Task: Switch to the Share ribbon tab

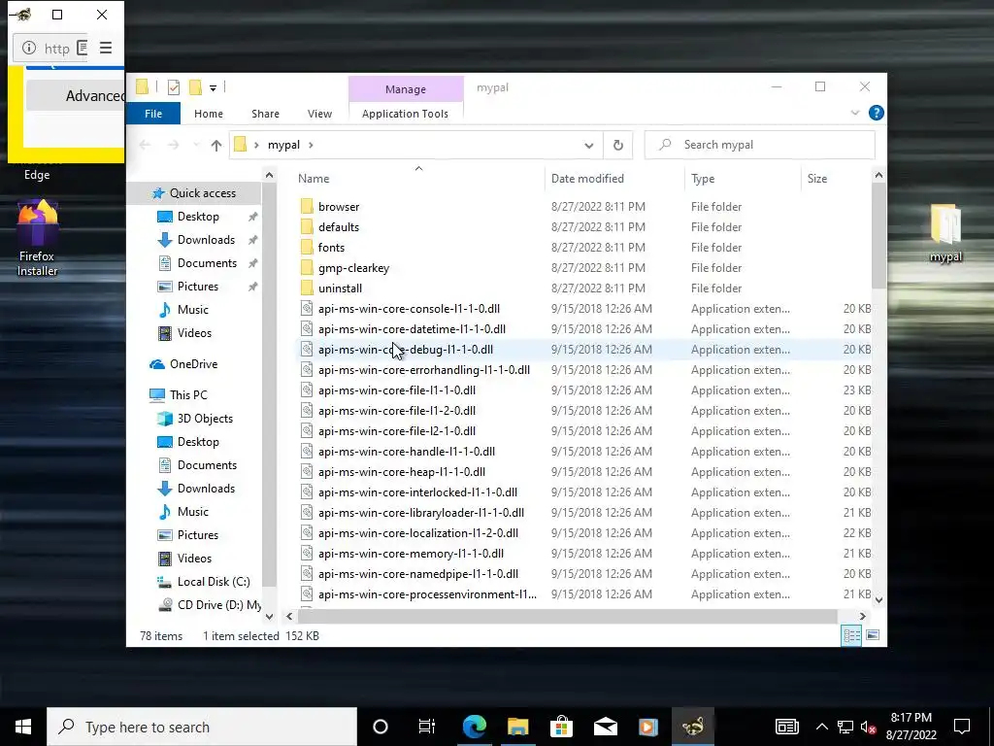Action: [265, 114]
